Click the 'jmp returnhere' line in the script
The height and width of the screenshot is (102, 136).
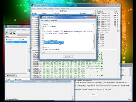pos(52,49)
